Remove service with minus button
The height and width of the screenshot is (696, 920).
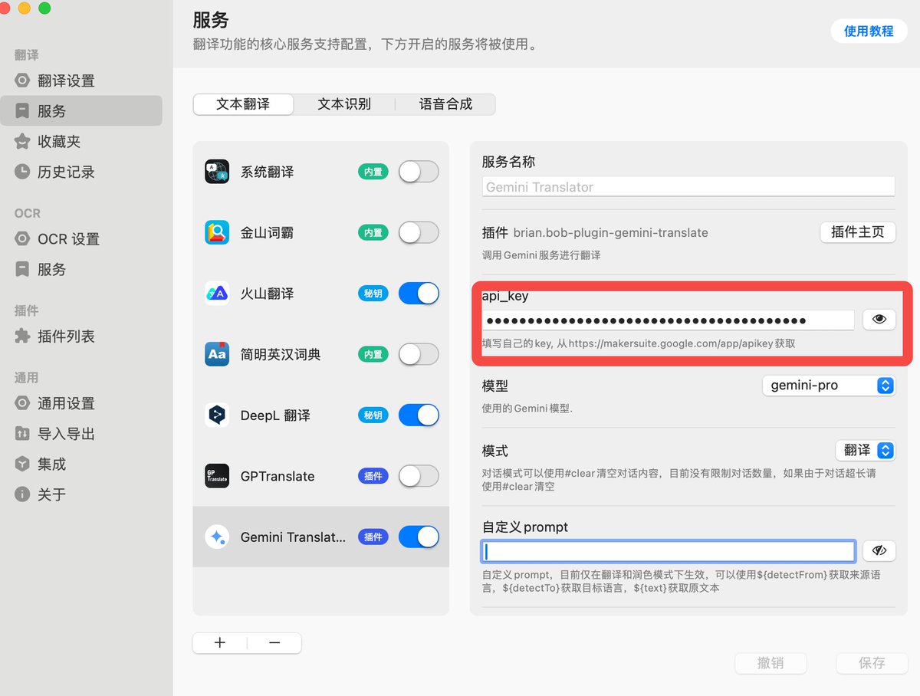point(274,642)
